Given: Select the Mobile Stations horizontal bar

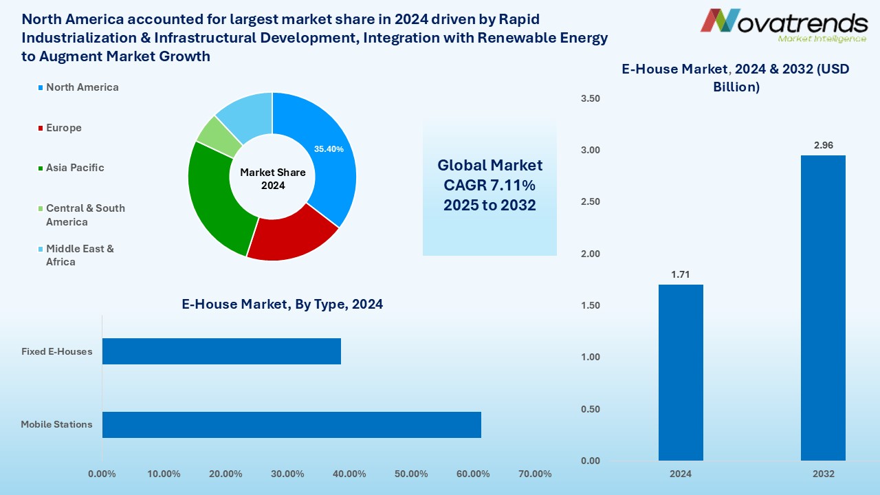Looking at the screenshot, I should pyautogui.click(x=291, y=425).
